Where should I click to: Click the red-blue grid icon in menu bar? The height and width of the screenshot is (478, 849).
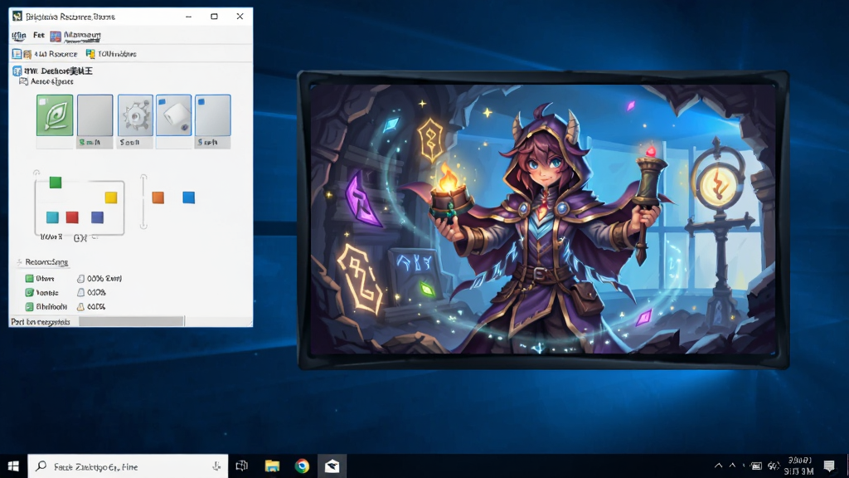(56, 37)
